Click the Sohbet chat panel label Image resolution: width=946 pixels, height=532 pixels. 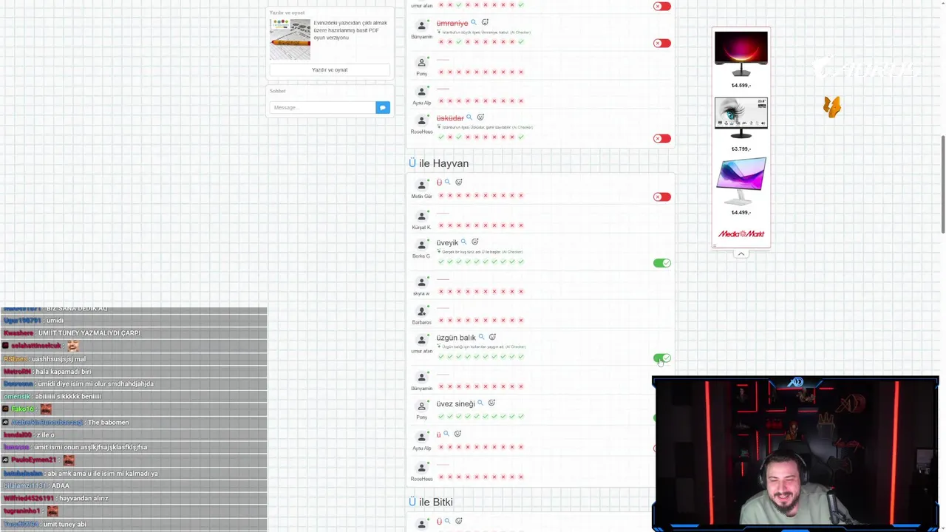click(277, 91)
